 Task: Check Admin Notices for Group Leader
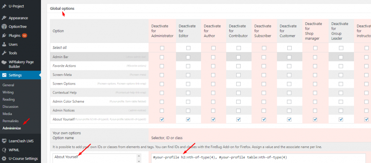(x=341, y=111)
